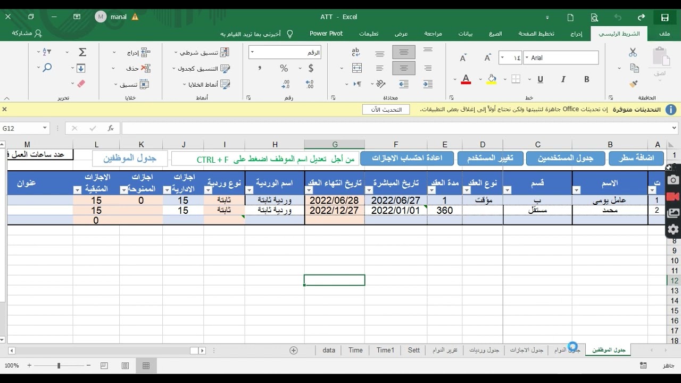The width and height of the screenshot is (681, 383).
Task: Click the جدول المستخدمين button
Action: click(x=566, y=159)
